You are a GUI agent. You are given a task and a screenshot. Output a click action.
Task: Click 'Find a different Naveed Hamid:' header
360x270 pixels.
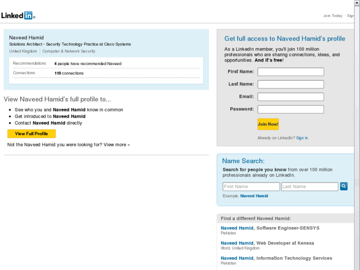coord(256,218)
